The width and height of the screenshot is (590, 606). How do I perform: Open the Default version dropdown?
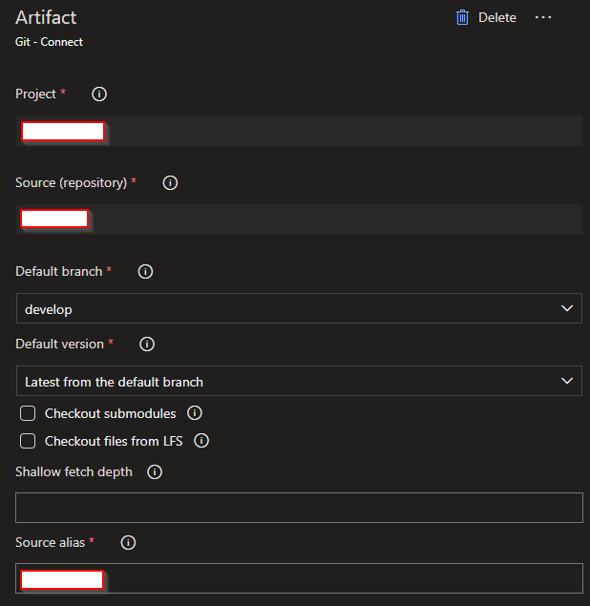point(299,382)
